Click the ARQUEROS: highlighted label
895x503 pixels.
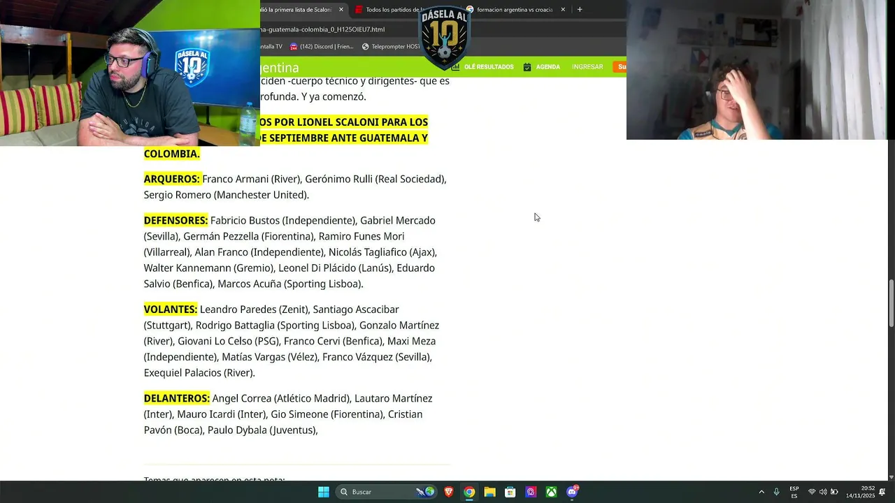172,179
